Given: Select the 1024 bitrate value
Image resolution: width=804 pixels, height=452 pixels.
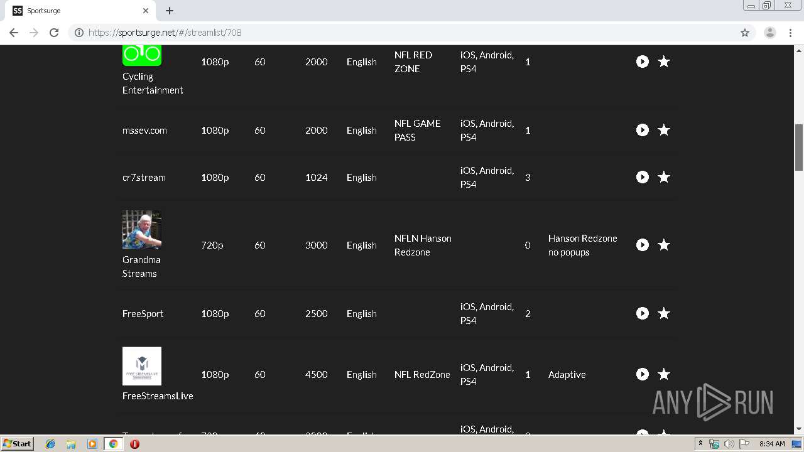Looking at the screenshot, I should click(317, 178).
